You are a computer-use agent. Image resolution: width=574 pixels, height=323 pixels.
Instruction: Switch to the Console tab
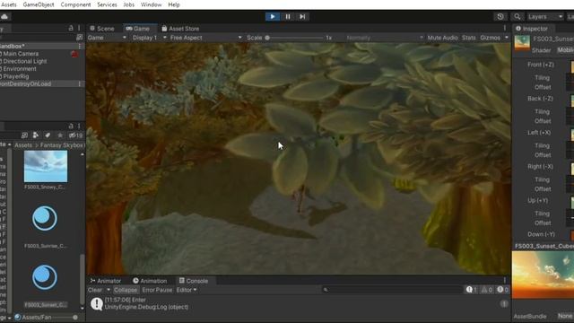pos(194,281)
